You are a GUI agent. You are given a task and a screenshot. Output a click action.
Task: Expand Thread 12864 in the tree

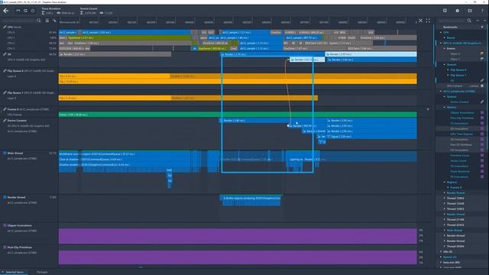click(445, 198)
